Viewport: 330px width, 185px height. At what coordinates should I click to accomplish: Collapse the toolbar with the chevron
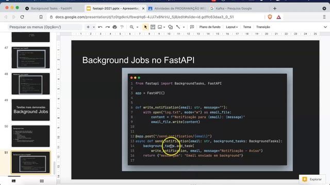[325, 27]
